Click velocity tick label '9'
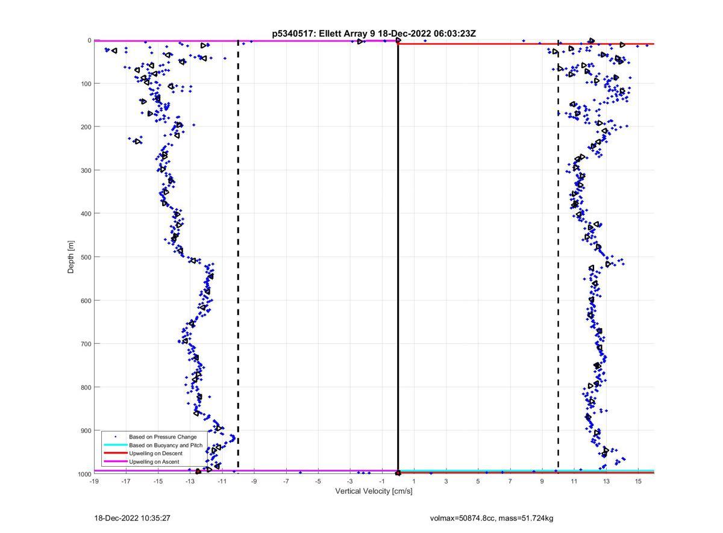723x533 pixels. 542,481
